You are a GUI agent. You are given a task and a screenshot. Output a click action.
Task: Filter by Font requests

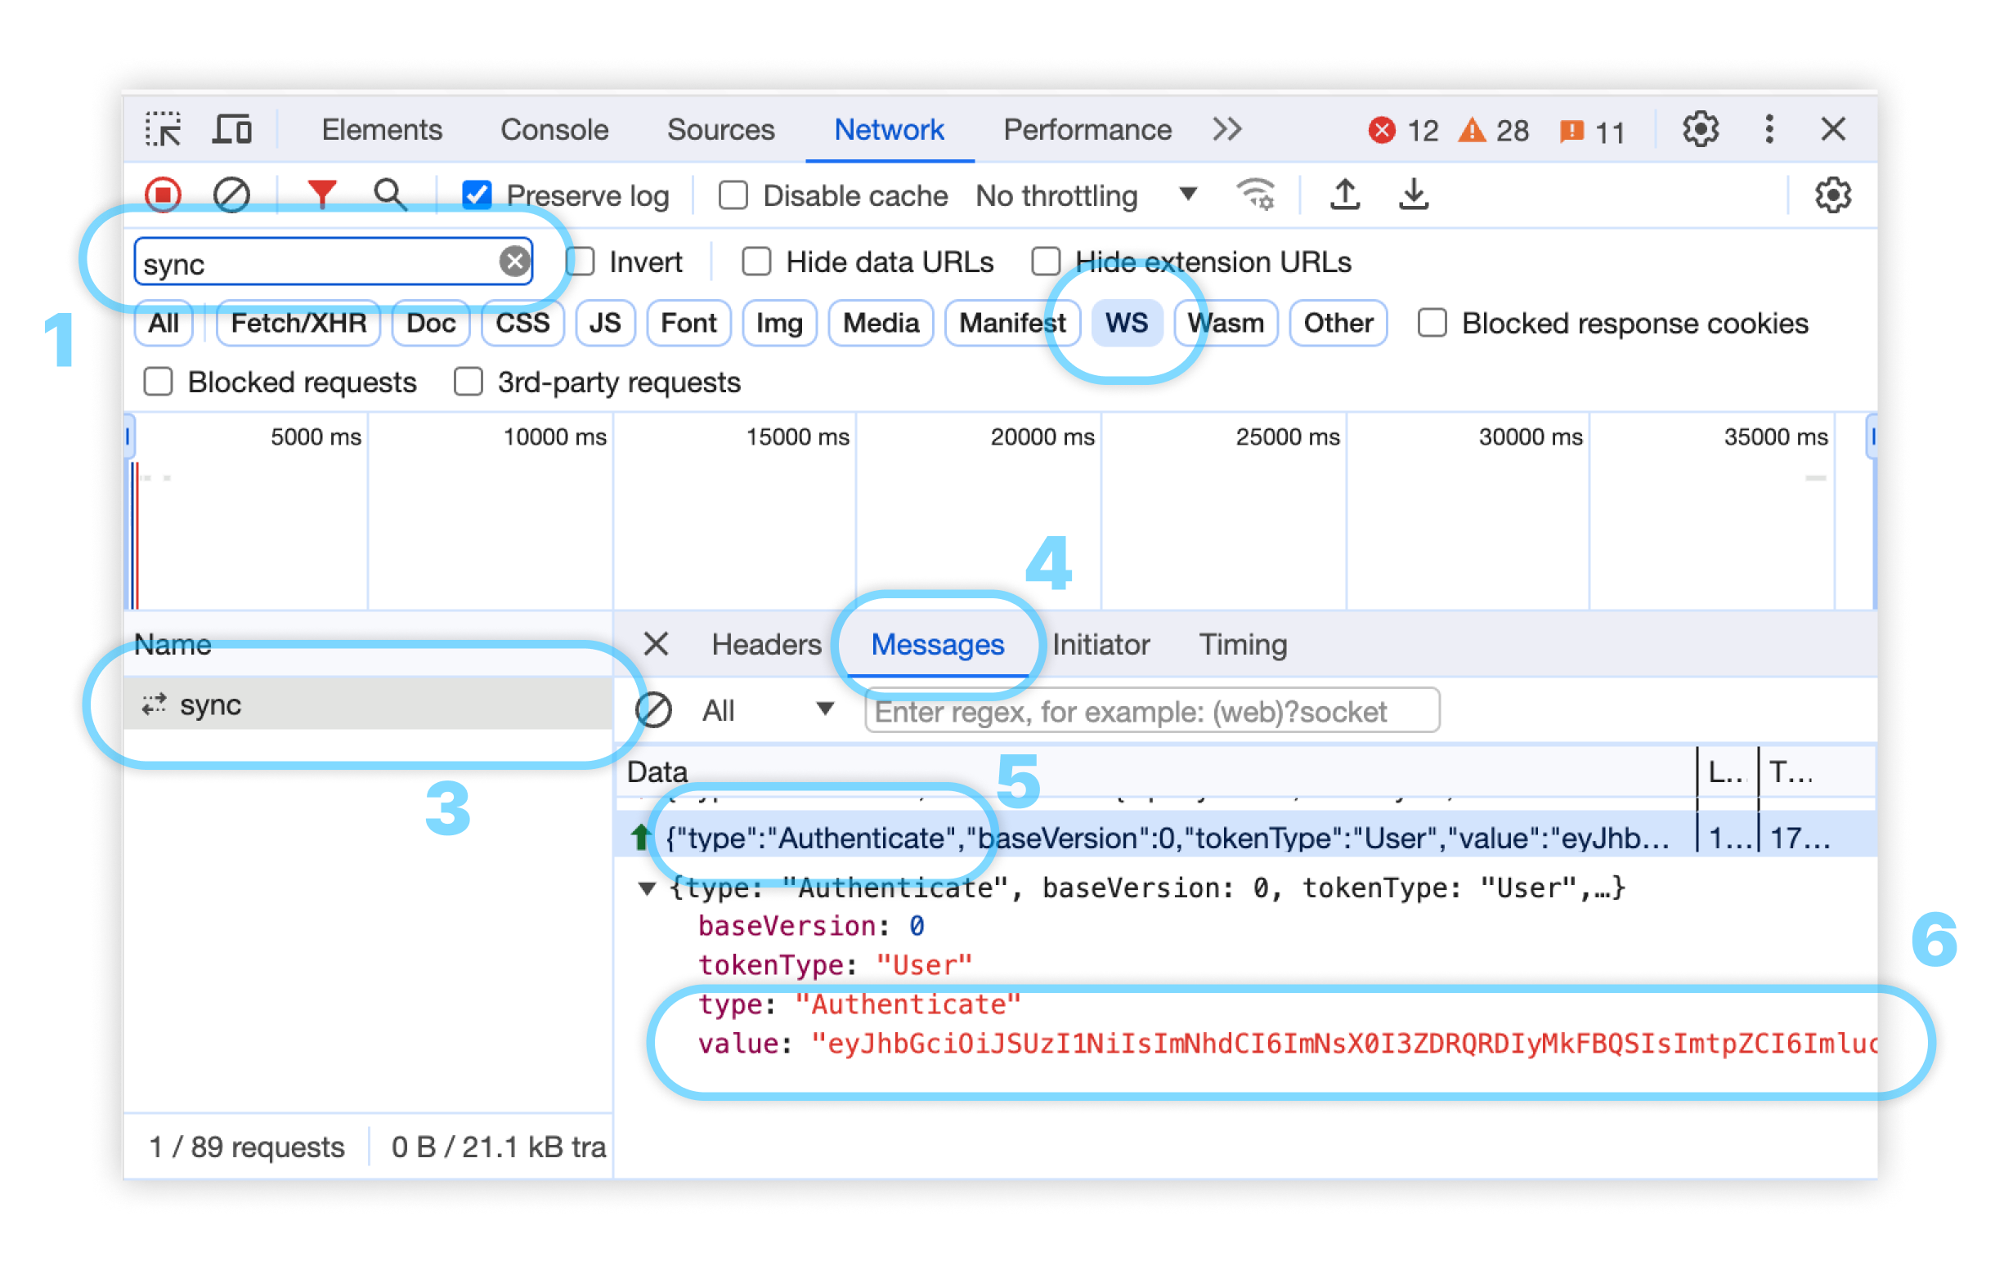688,323
